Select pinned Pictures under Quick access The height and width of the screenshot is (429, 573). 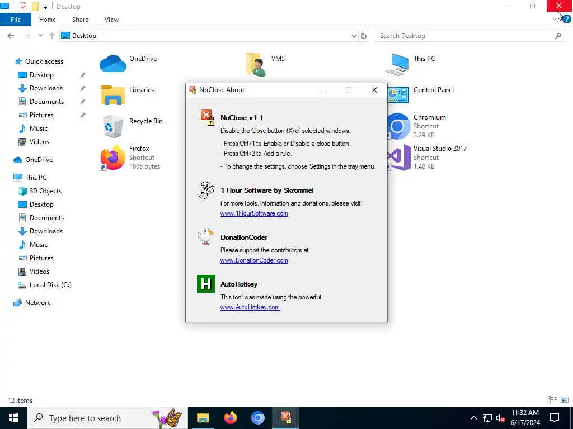click(41, 115)
